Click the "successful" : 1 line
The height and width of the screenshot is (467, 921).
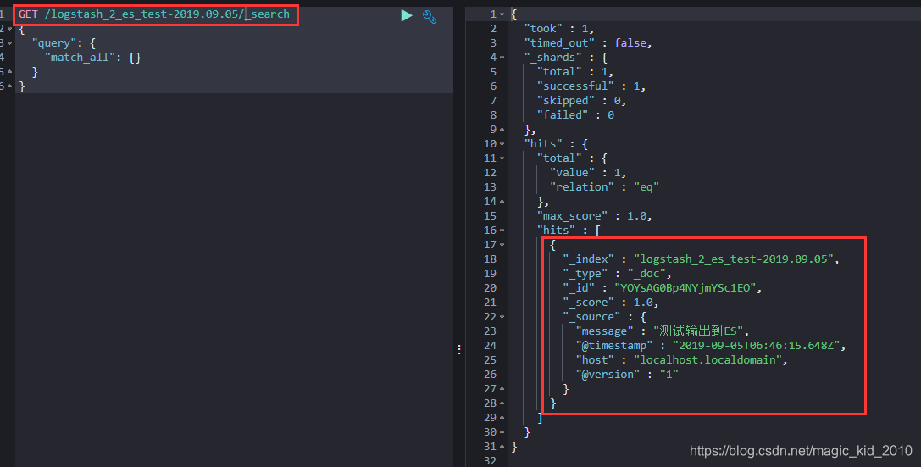(591, 86)
